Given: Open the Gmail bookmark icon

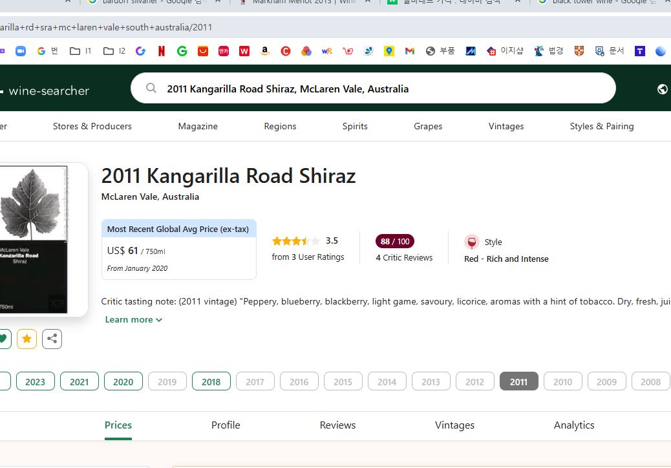Looking at the screenshot, I should [x=410, y=51].
